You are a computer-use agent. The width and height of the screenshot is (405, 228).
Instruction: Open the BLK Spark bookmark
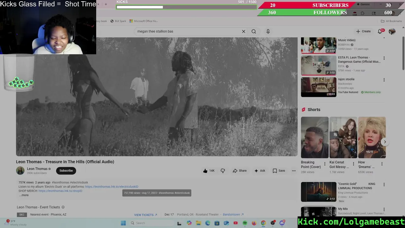(118, 21)
